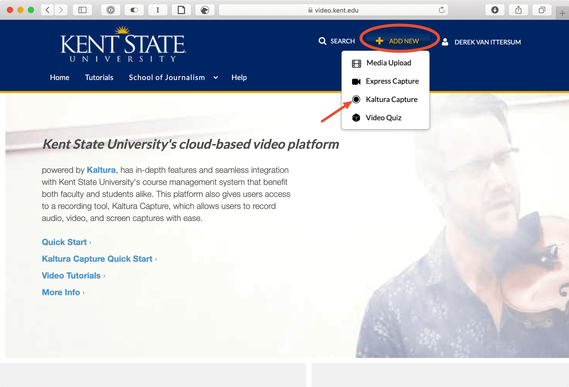Open the Share menu in Safari
This screenshot has width=569, height=387.
click(518, 10)
